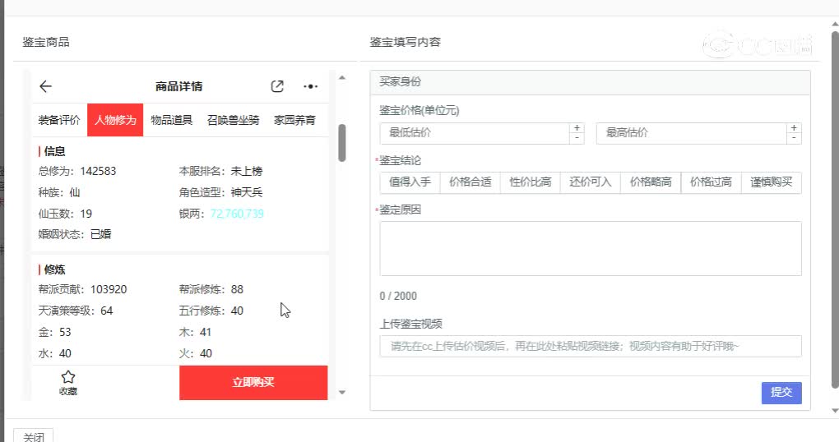Switch to the 装备评价 tab
839x442 pixels.
pyautogui.click(x=59, y=120)
